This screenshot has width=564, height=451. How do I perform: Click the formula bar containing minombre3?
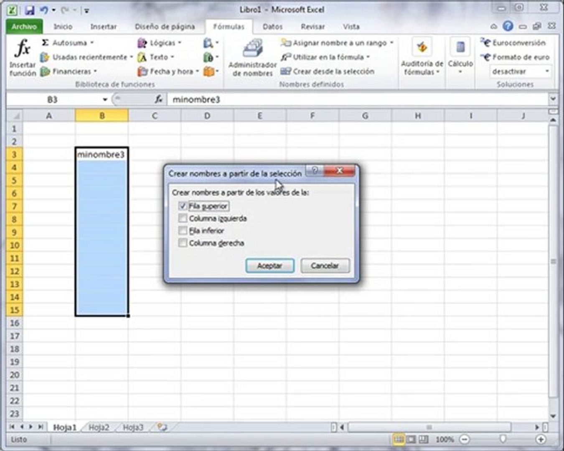tap(358, 99)
